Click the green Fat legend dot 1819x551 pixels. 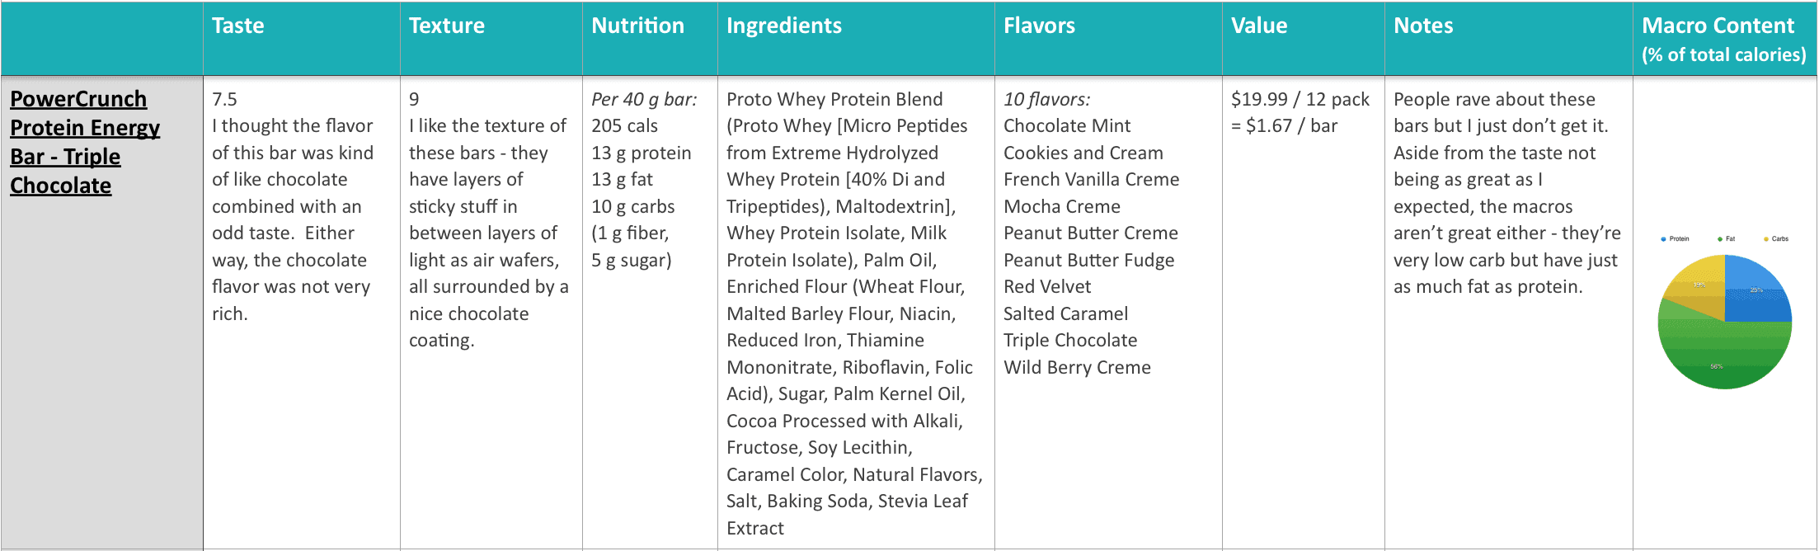[x=1720, y=239]
